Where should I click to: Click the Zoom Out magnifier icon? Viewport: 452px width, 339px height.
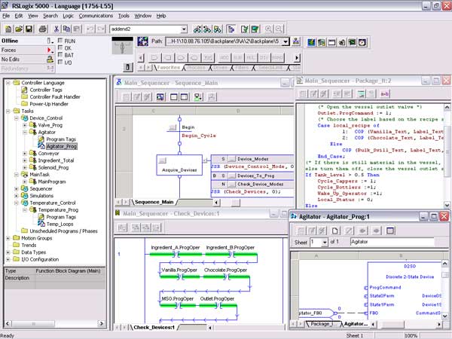point(279,29)
